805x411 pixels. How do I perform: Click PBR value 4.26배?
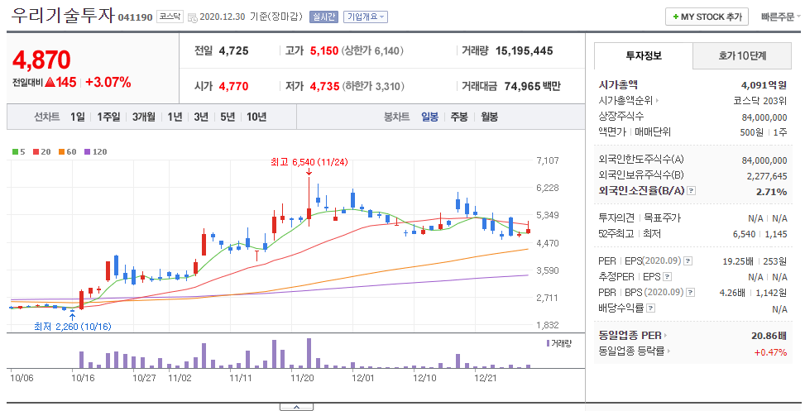732,293
